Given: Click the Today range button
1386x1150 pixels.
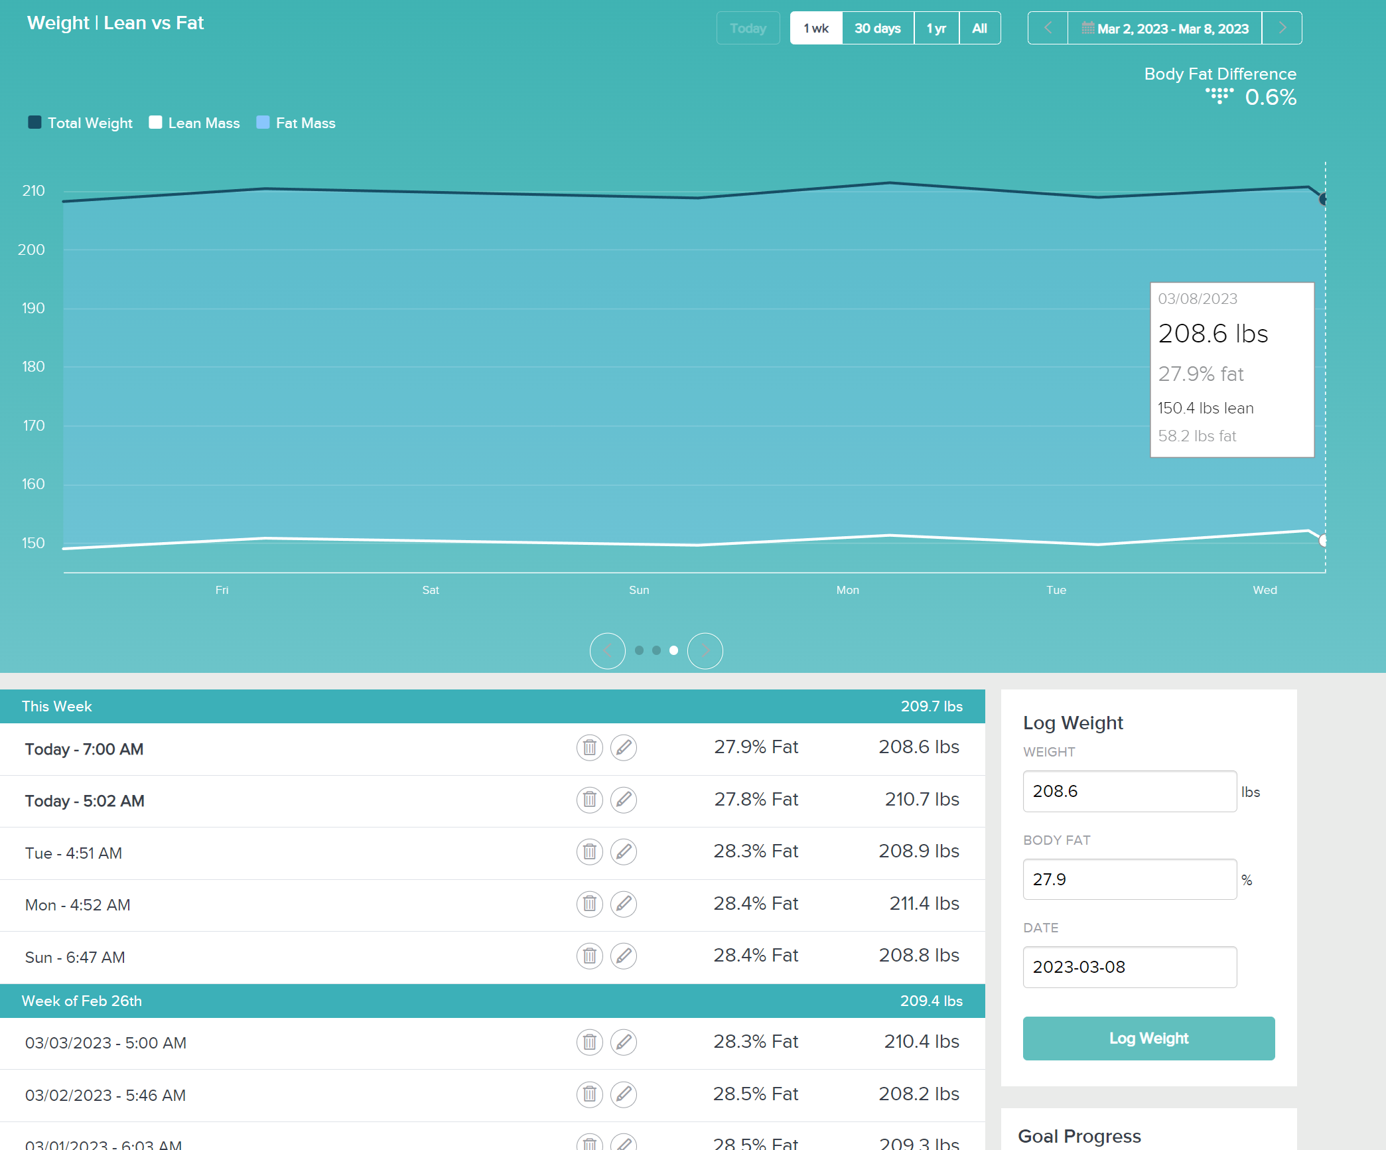Looking at the screenshot, I should tap(748, 29).
